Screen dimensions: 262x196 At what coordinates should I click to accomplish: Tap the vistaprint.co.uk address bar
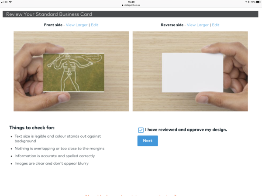coord(131,5)
